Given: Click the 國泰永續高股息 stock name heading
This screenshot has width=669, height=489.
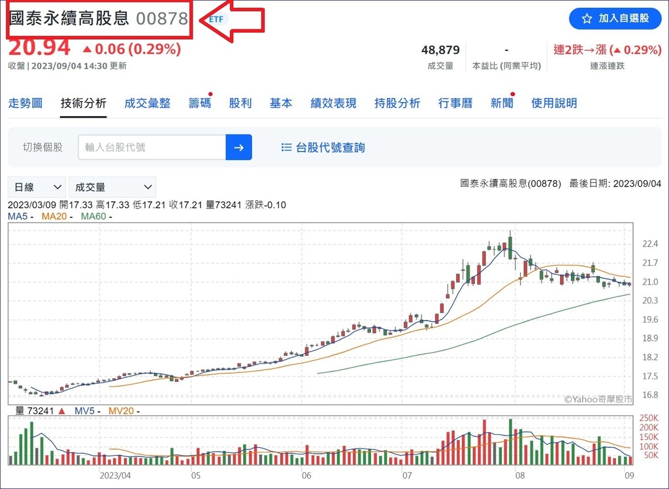Looking at the screenshot, I should 69,18.
